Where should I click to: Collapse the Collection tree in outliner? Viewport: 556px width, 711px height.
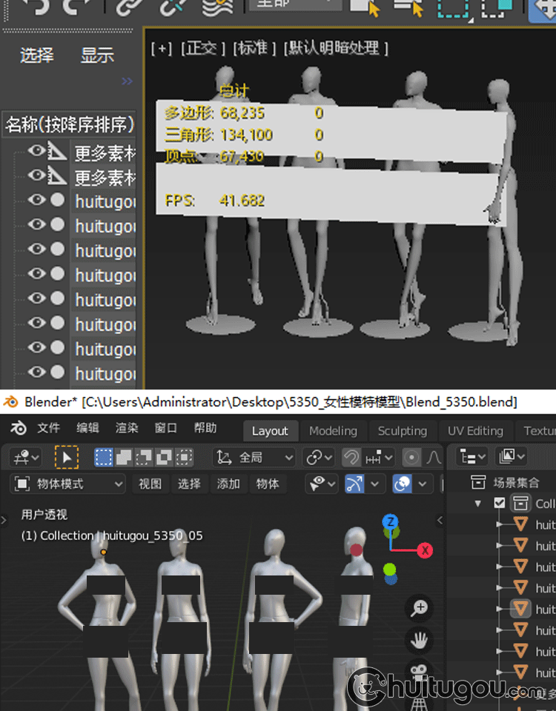(478, 504)
